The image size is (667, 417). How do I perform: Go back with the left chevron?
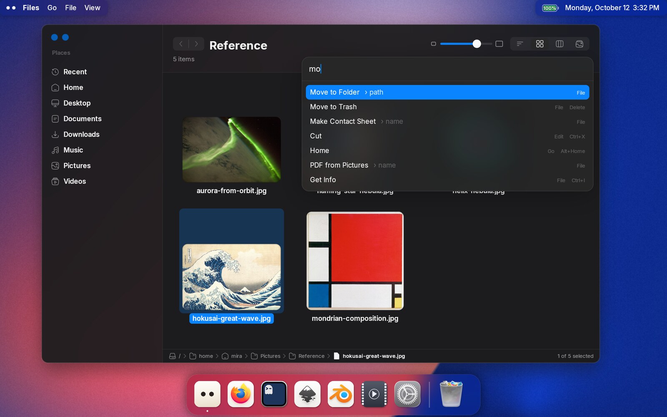(181, 44)
